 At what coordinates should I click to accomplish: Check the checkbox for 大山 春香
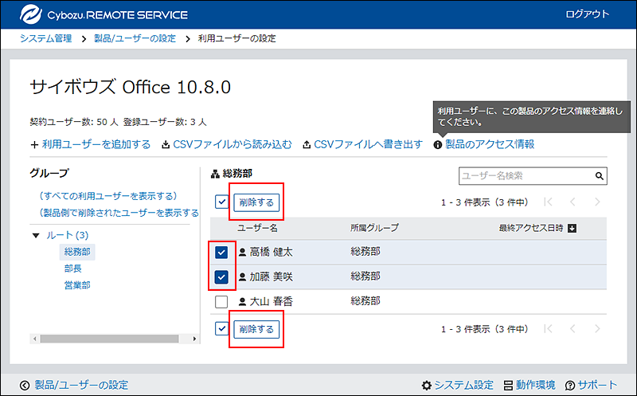coord(221,302)
